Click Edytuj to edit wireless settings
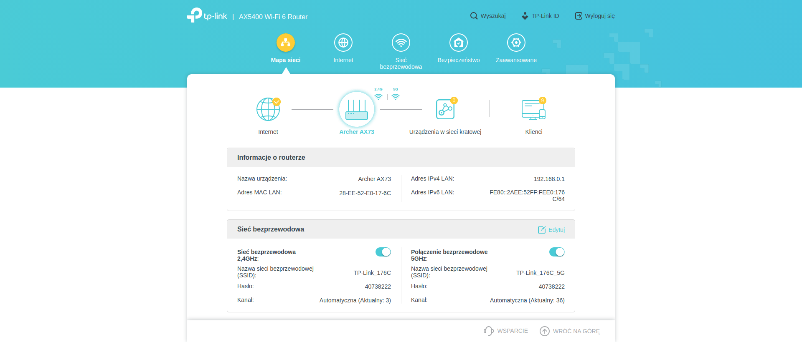 [551, 230]
